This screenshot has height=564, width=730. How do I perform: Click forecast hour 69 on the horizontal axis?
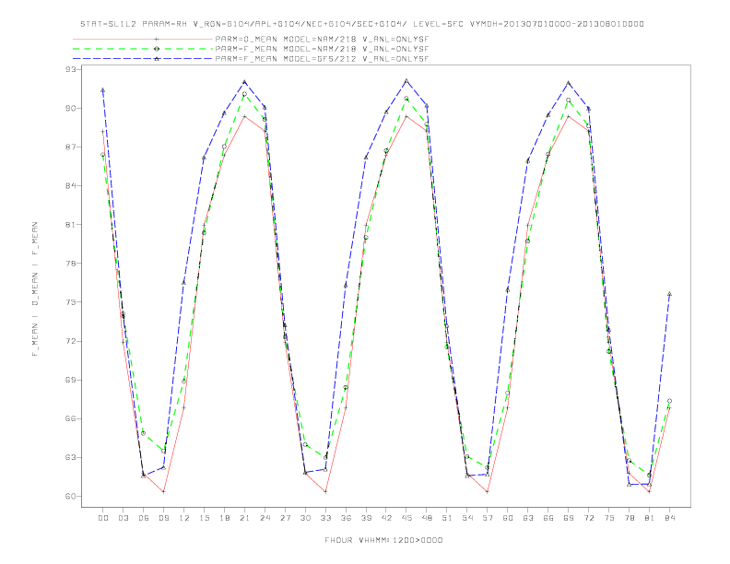tap(569, 518)
